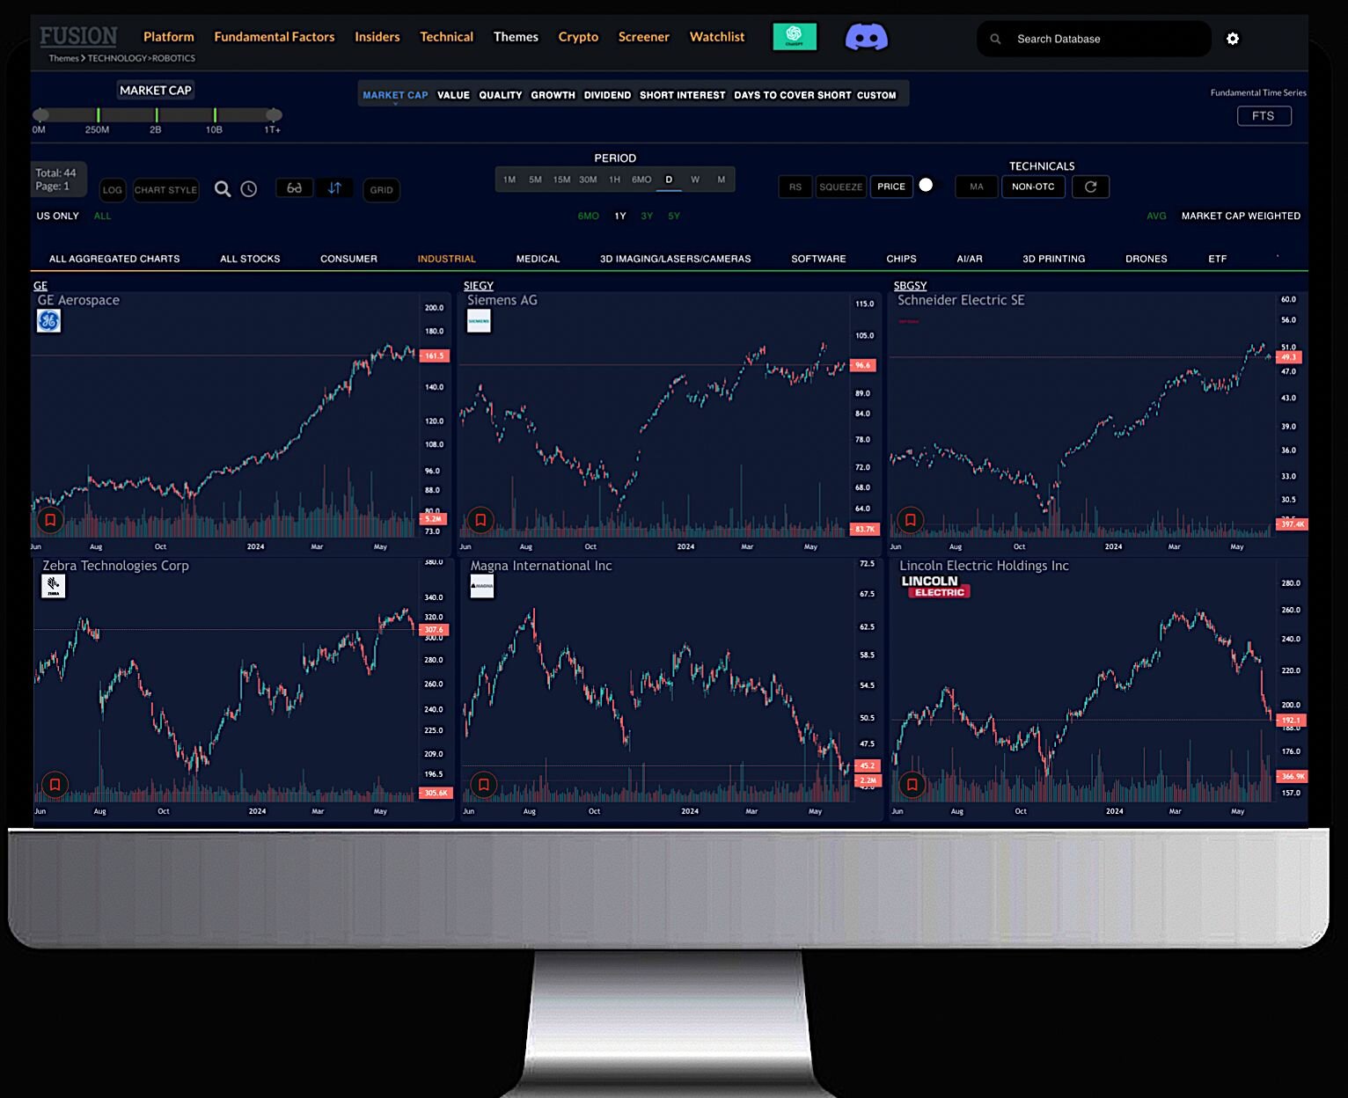Toggle the SQUEEZE indicator
Viewport: 1348px width, 1098px height.
tap(841, 187)
